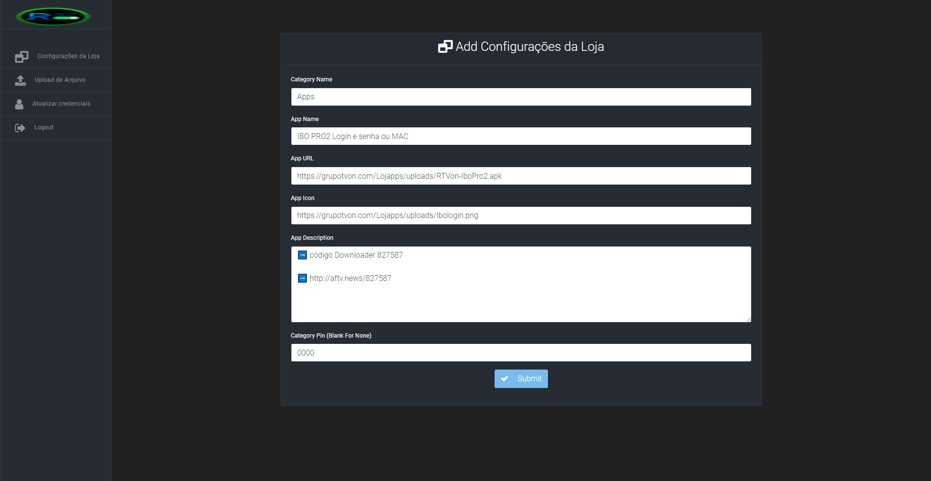
Task: Focus the Category Pin input
Action: [x=521, y=353]
